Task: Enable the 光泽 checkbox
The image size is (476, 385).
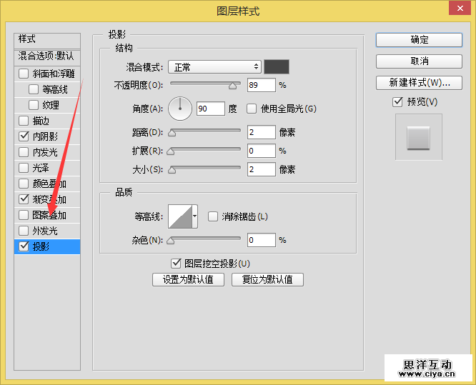Action: pyautogui.click(x=24, y=168)
